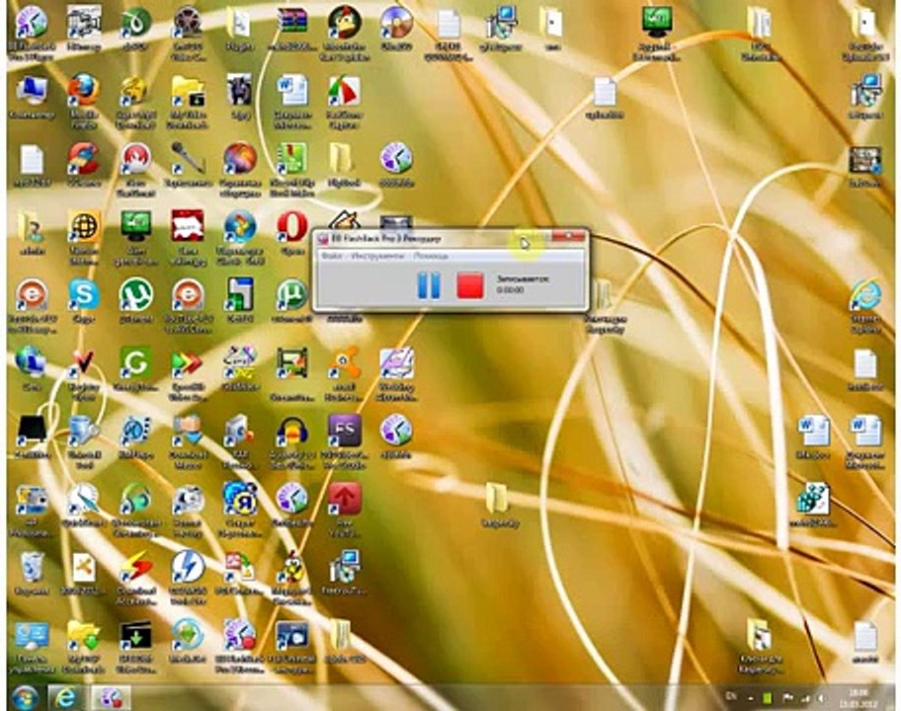
Task: Open the taskbar clock and date
Action: (x=857, y=698)
